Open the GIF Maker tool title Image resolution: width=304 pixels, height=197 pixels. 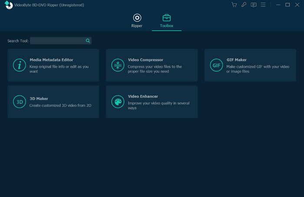[237, 60]
